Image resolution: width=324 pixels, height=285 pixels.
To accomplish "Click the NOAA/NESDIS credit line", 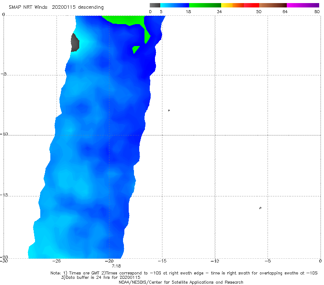I will click(181, 282).
